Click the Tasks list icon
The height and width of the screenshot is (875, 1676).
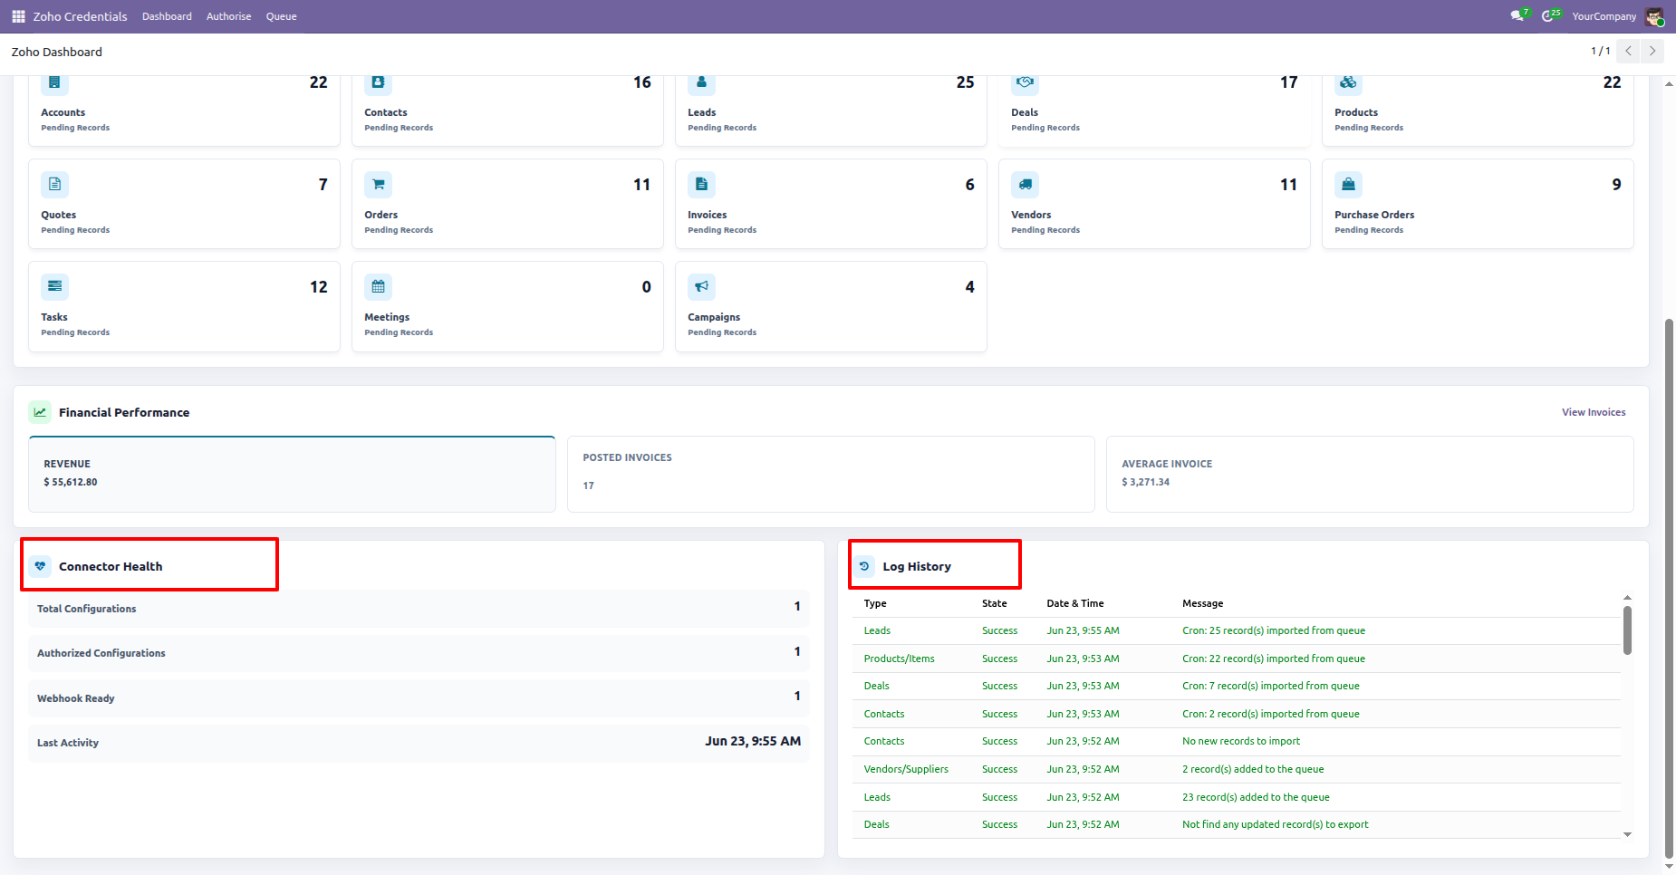pos(55,287)
